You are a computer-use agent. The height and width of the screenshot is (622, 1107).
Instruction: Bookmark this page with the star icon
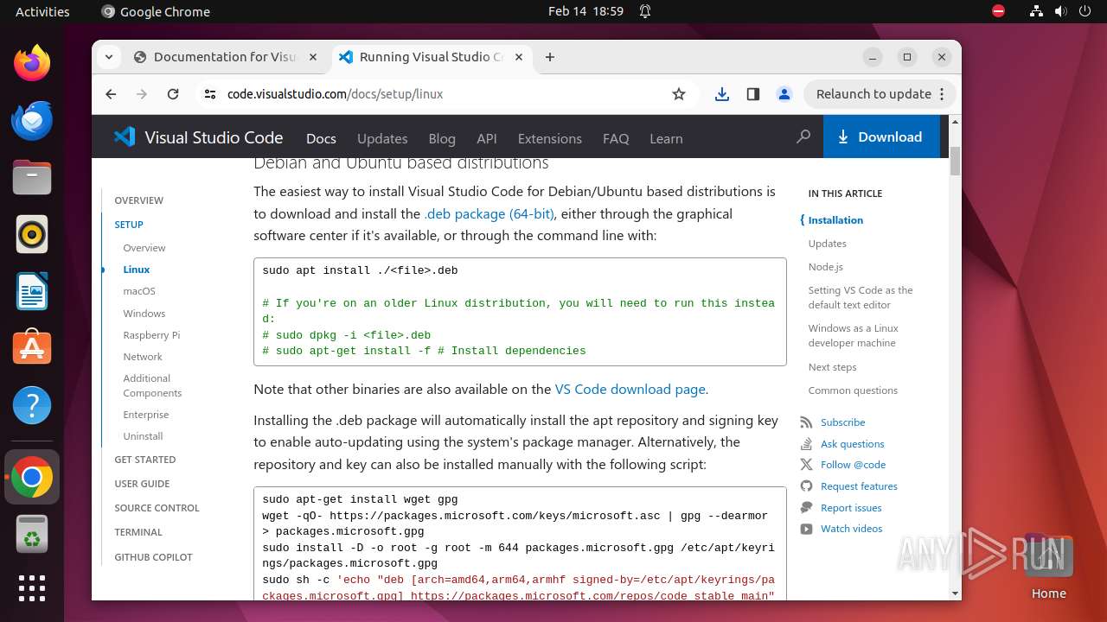coord(679,94)
